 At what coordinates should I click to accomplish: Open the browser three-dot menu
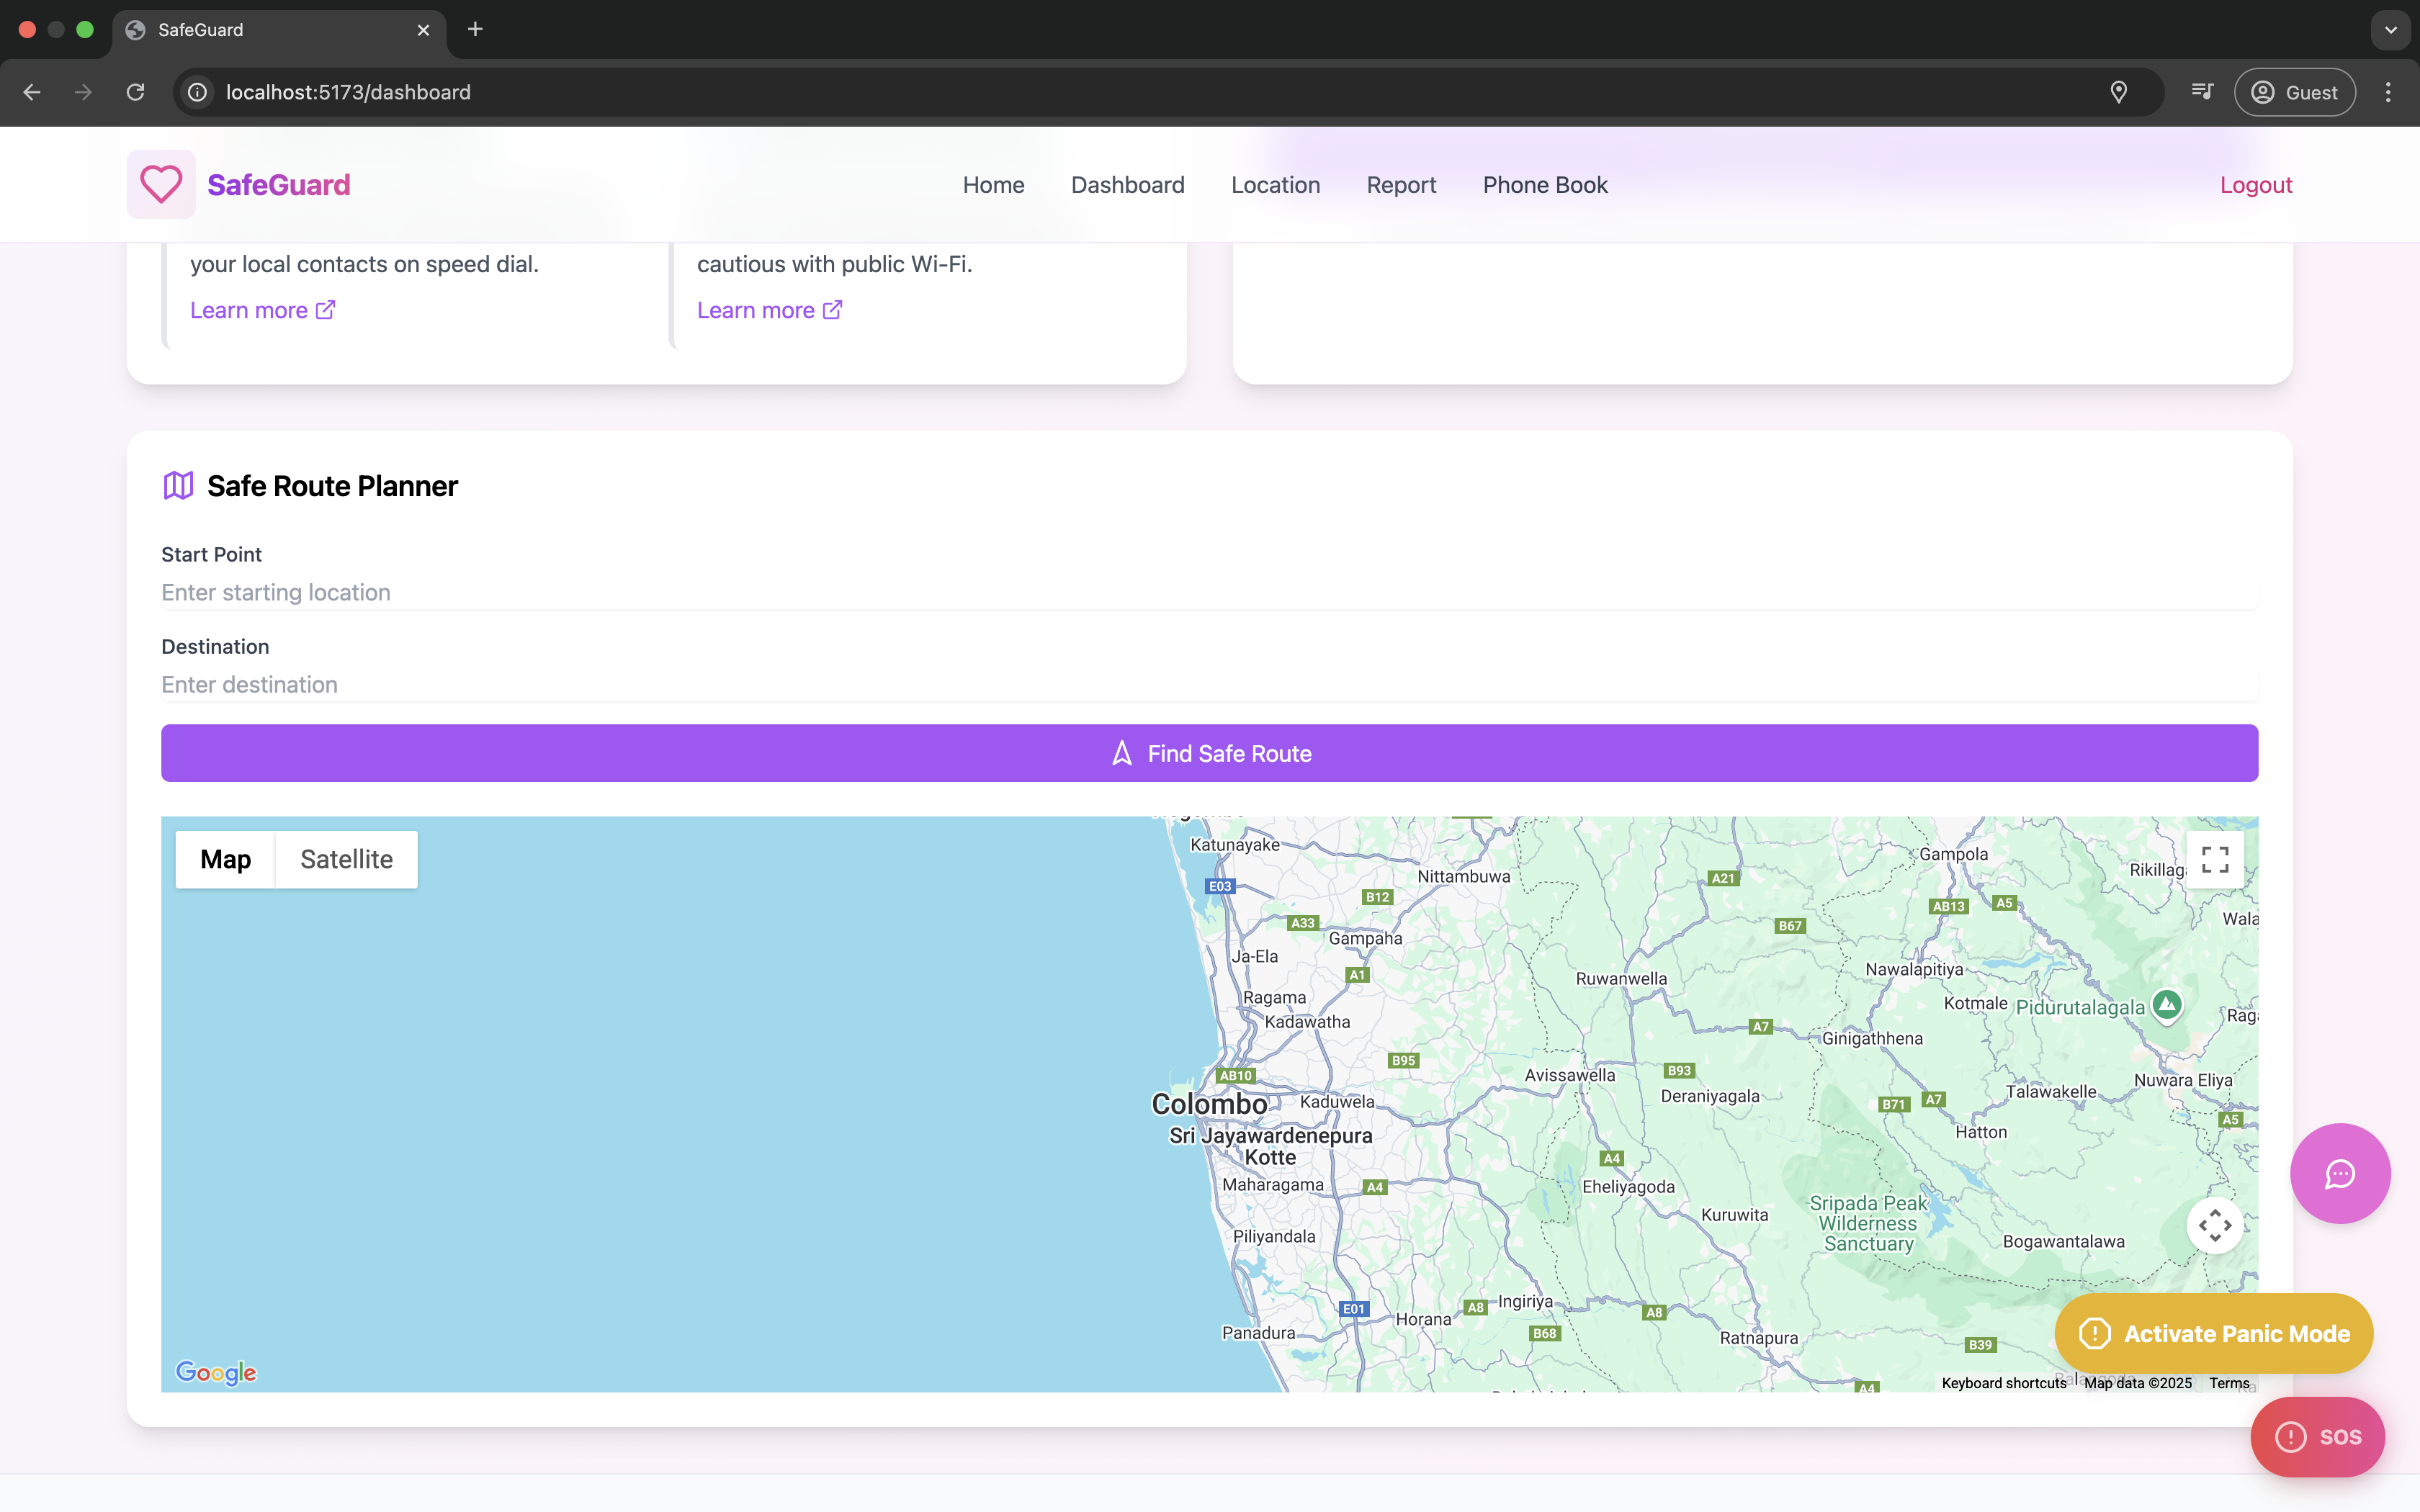(x=2388, y=92)
